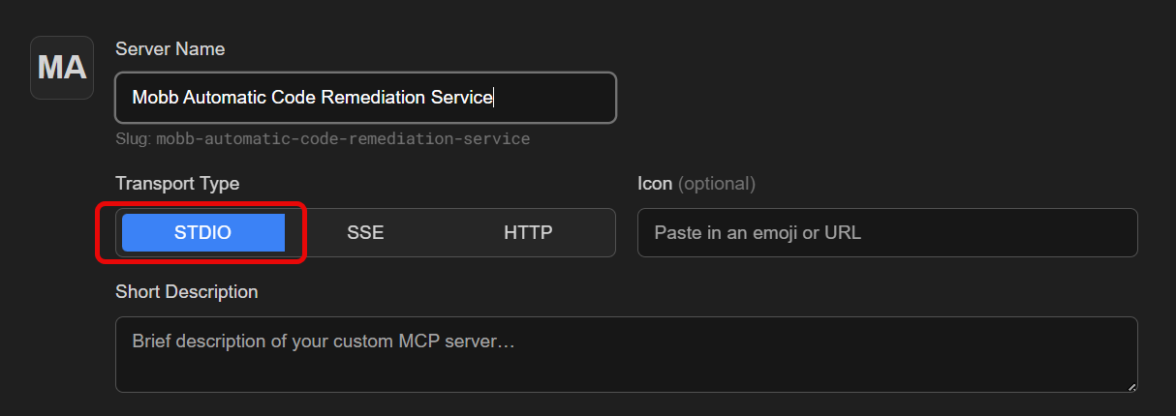The width and height of the screenshot is (1176, 416).
Task: Grab the Short Description textarea resize handle
Action: point(1131,386)
